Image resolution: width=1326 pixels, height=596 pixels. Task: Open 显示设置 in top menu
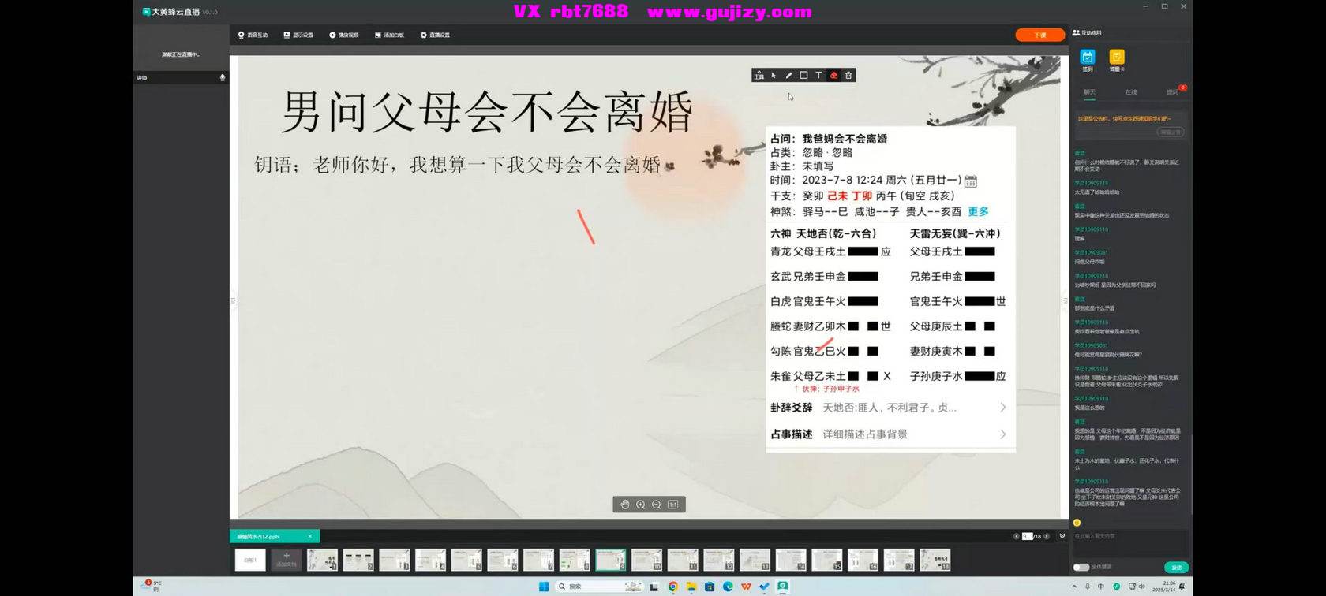coord(298,35)
